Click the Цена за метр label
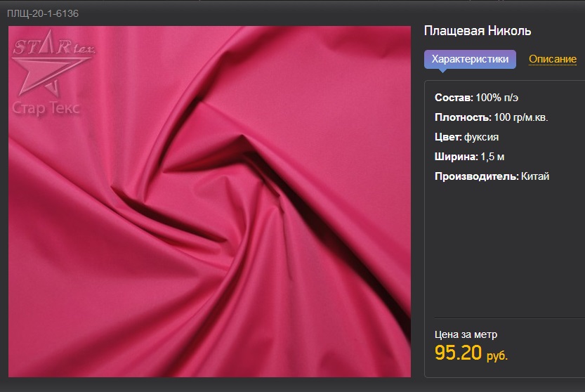Viewport: 585px width, 392px height. 466,334
